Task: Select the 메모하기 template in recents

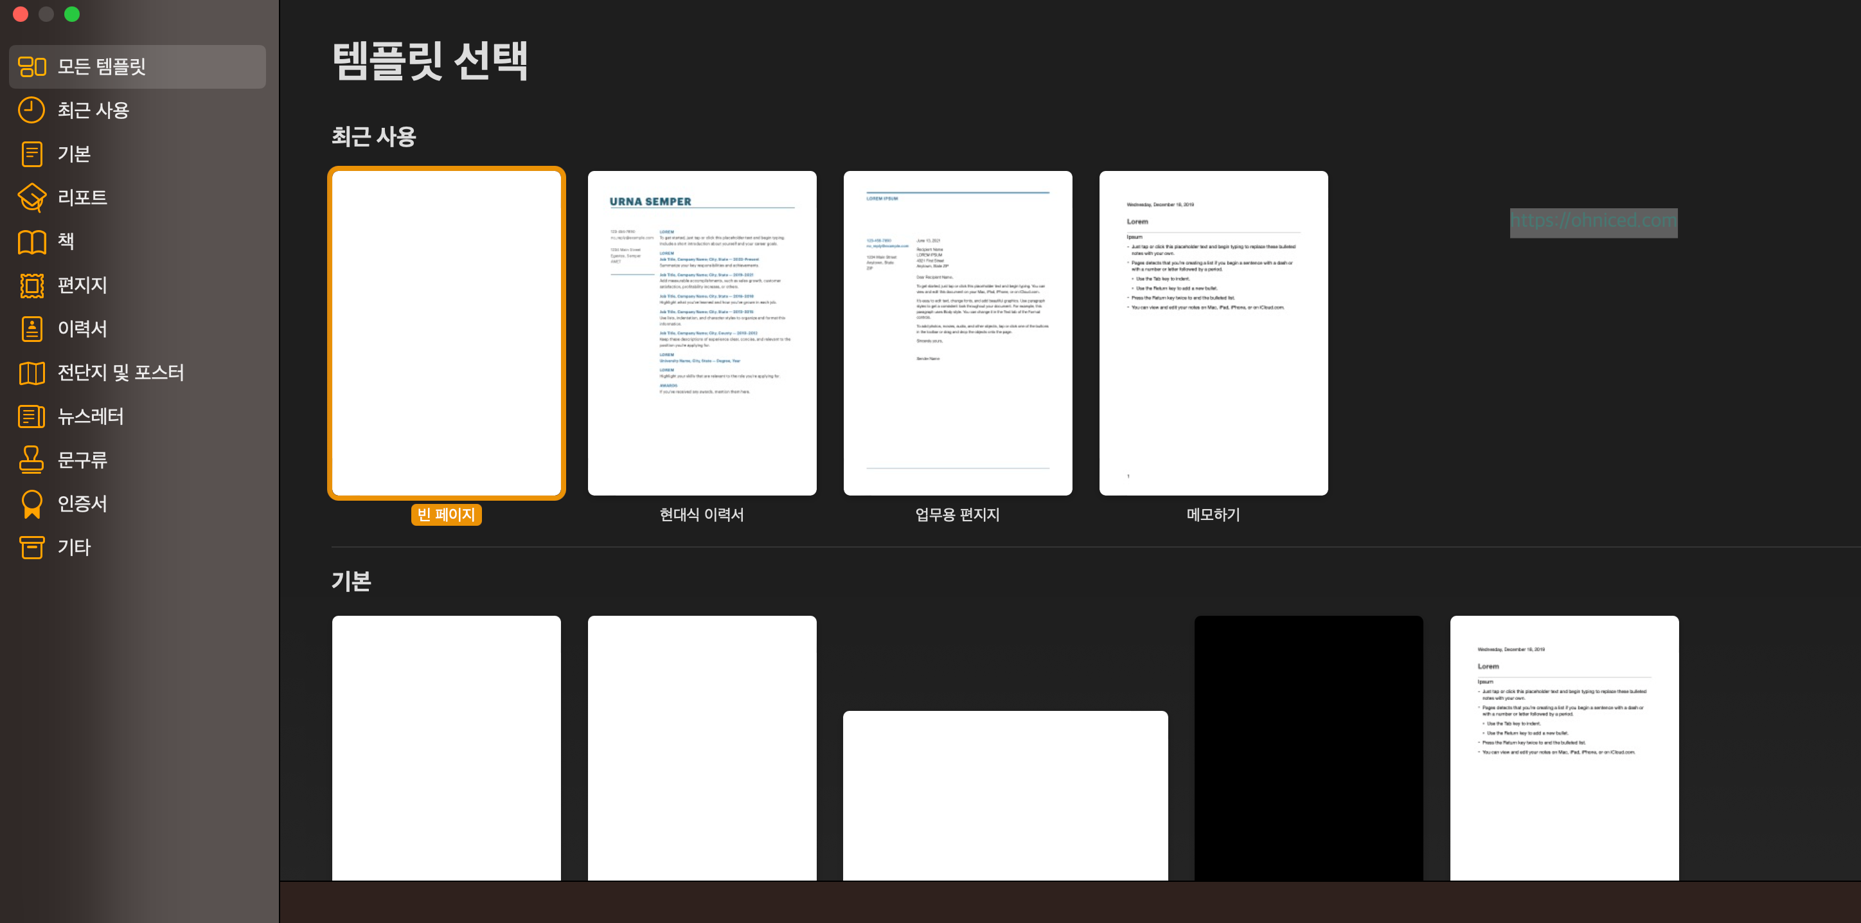Action: [x=1213, y=333]
